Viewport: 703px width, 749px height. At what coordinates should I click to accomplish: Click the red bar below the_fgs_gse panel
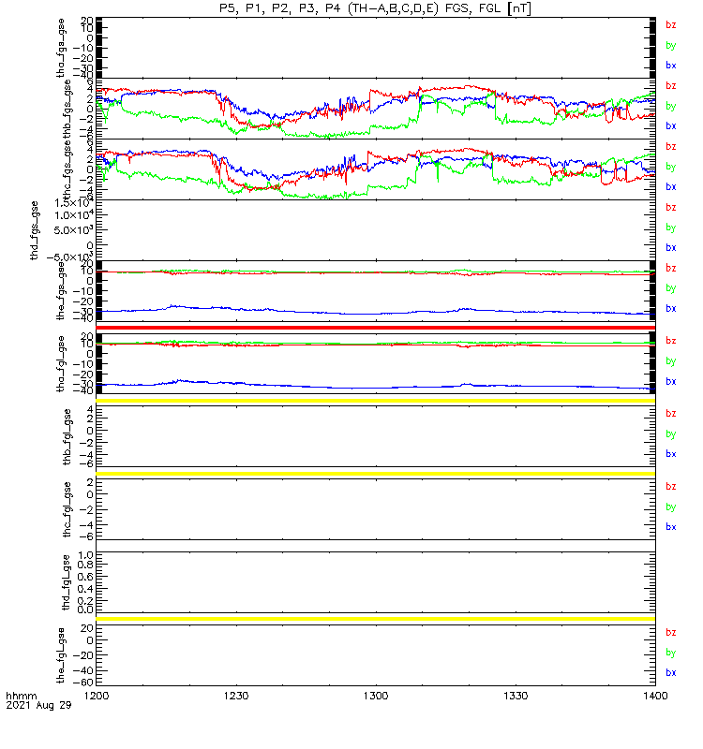pyautogui.click(x=376, y=328)
